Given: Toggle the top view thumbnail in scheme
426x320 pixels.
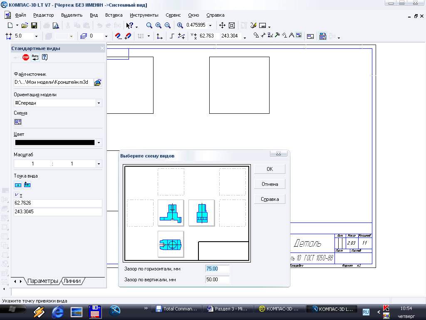Looking at the screenshot, I should tap(171, 244).
